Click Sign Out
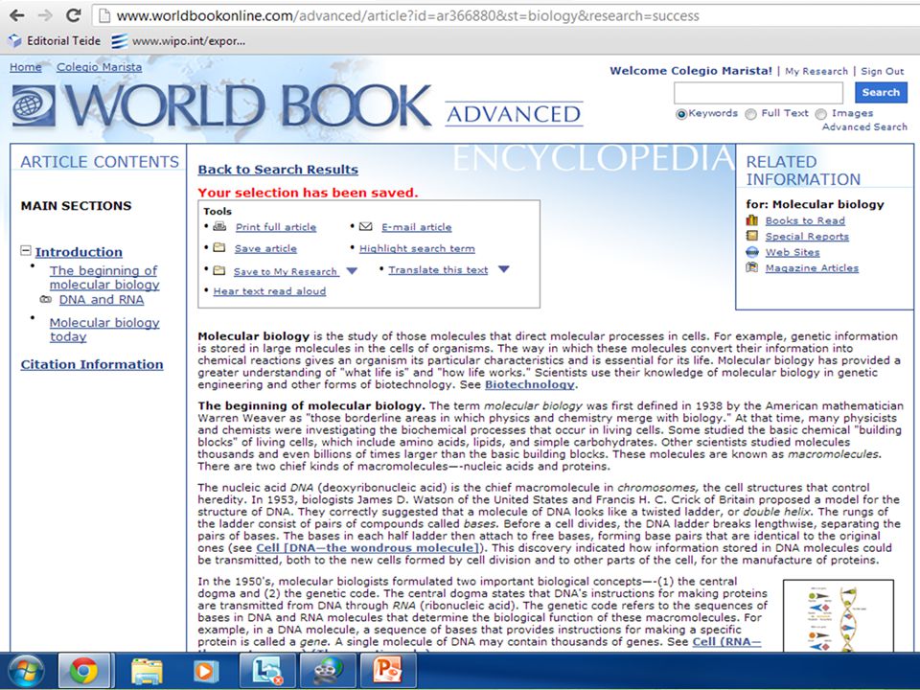The image size is (920, 690). [x=882, y=71]
